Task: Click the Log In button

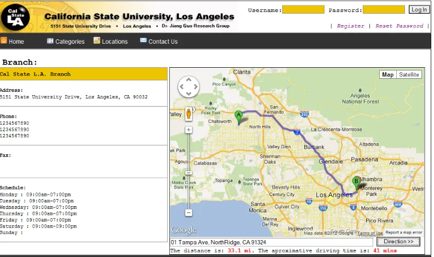Action: pyautogui.click(x=419, y=10)
